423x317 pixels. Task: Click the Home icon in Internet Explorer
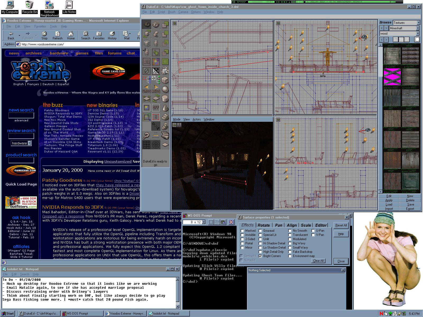[71, 35]
